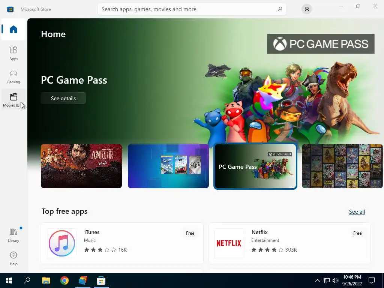Open the Netflix app card
This screenshot has width=384, height=288.
pos(289,243)
